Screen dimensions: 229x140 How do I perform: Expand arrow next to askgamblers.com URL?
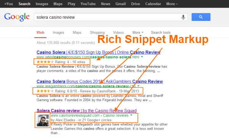[139, 86]
